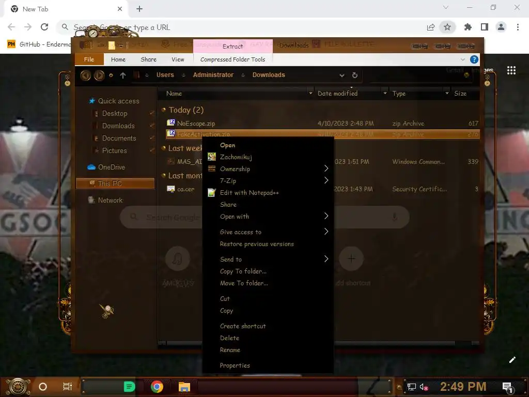Switch to the Share ribbon tab
Image resolution: width=529 pixels, height=397 pixels.
(148, 59)
